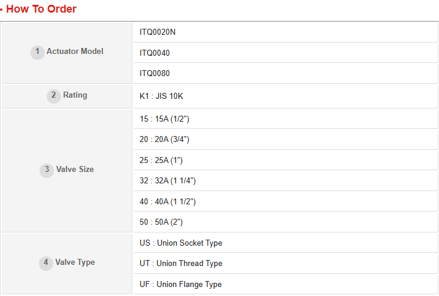The image size is (439, 296).
Task: Choose the 25A (1") valve size
Action: click(x=161, y=160)
